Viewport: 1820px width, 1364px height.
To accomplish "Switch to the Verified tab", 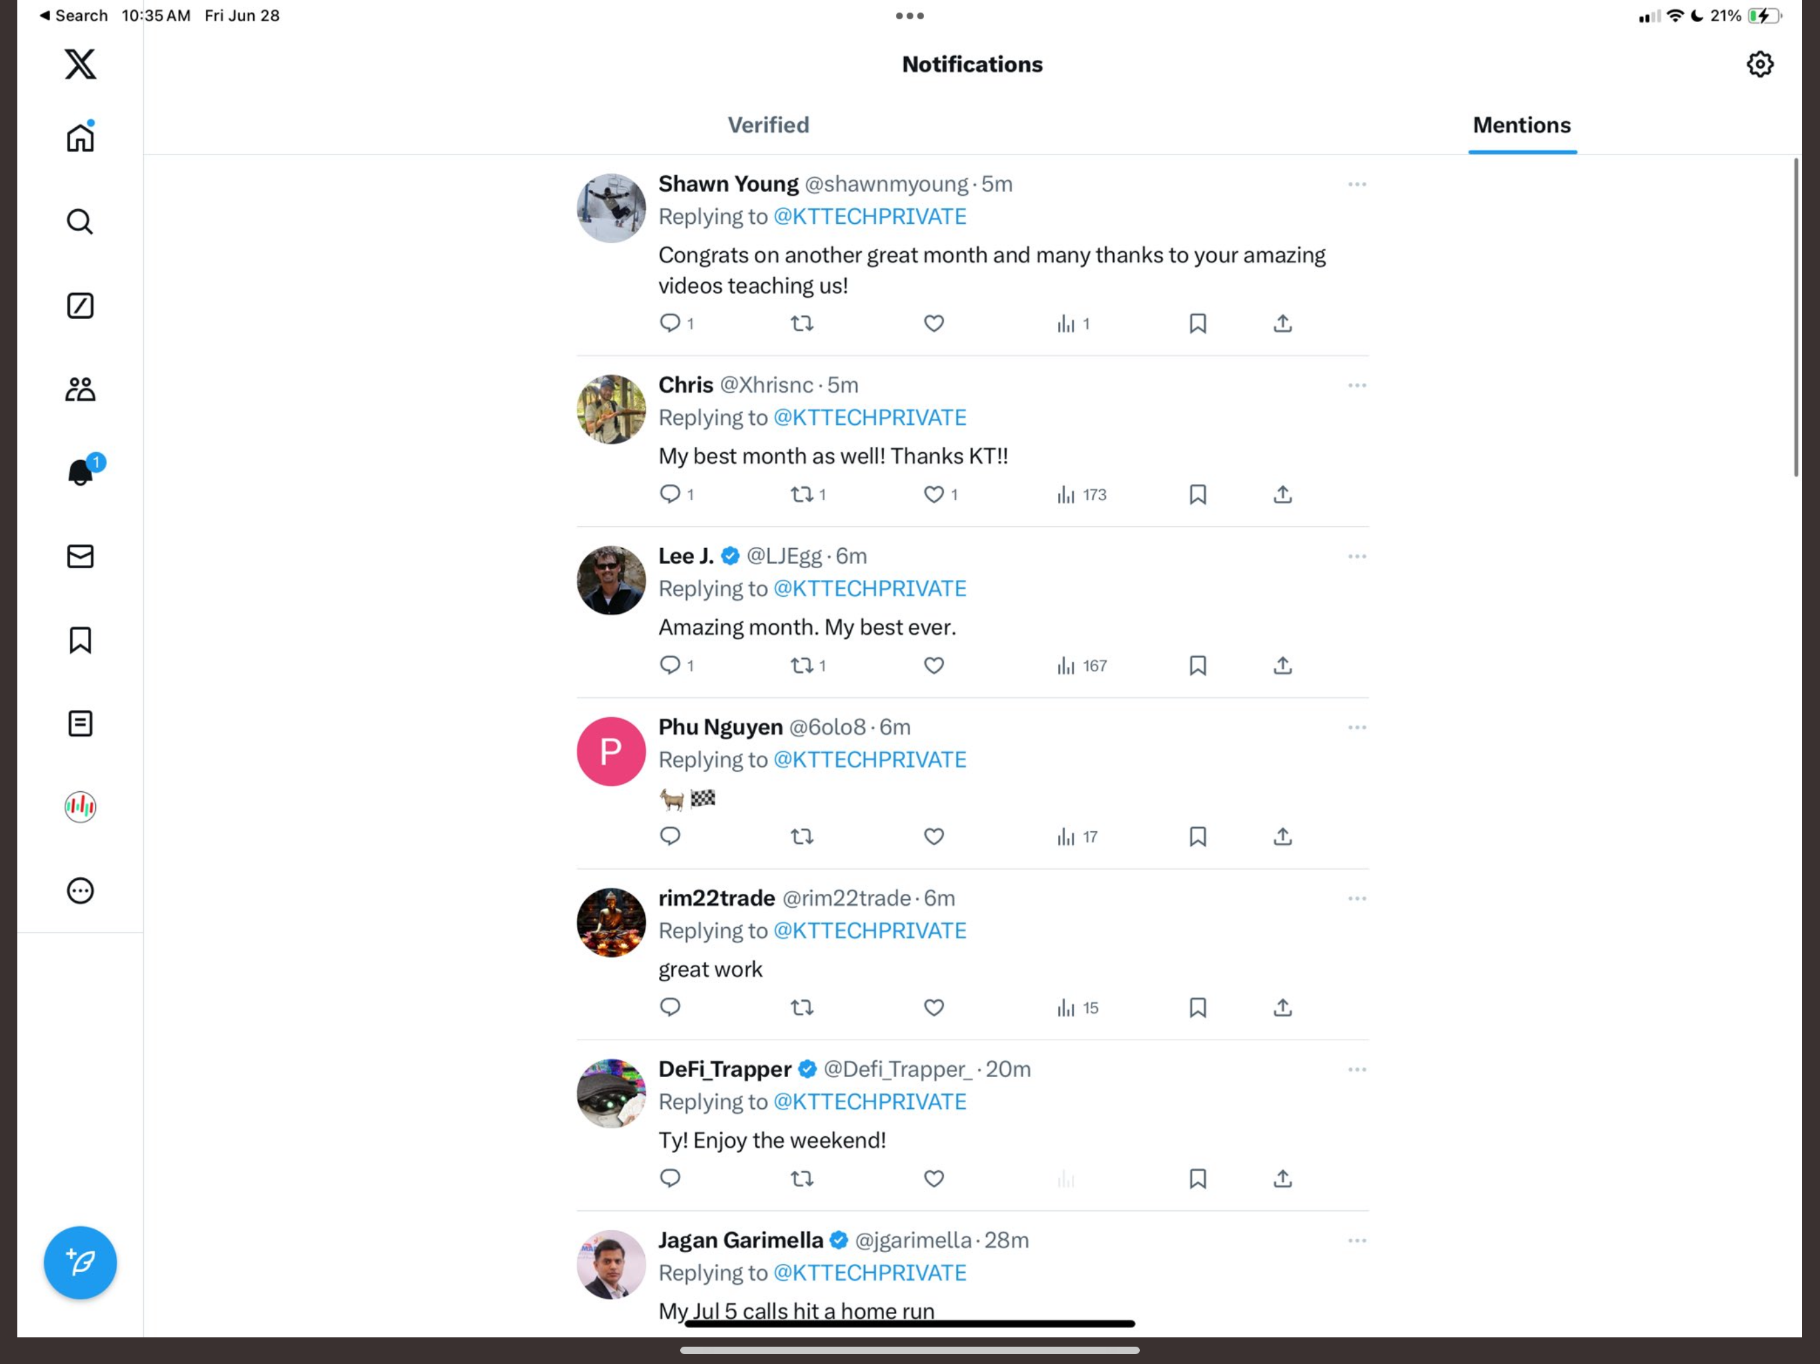I will [767, 125].
